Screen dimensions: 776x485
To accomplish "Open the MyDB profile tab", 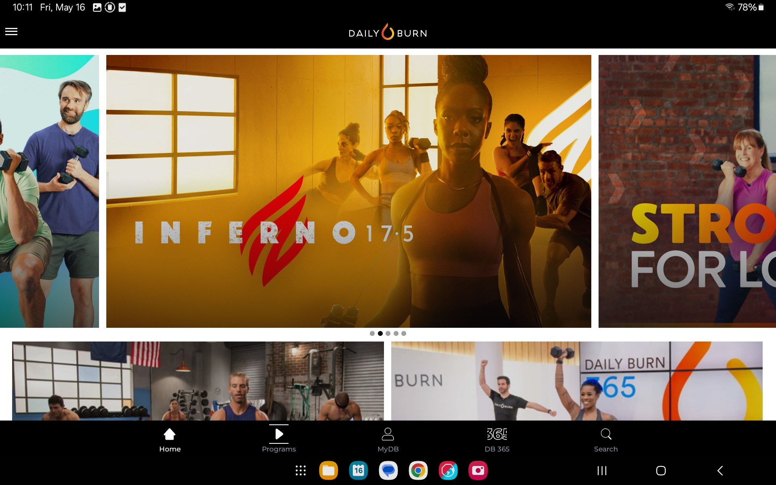I will 388,440.
